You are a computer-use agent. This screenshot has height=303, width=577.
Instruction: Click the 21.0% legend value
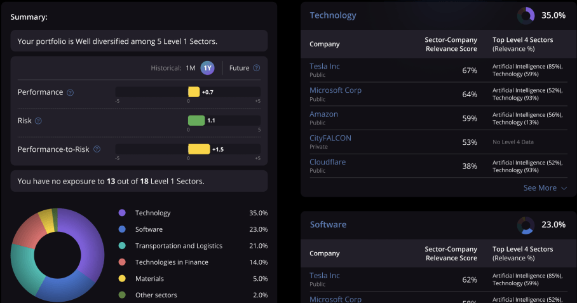(259, 246)
